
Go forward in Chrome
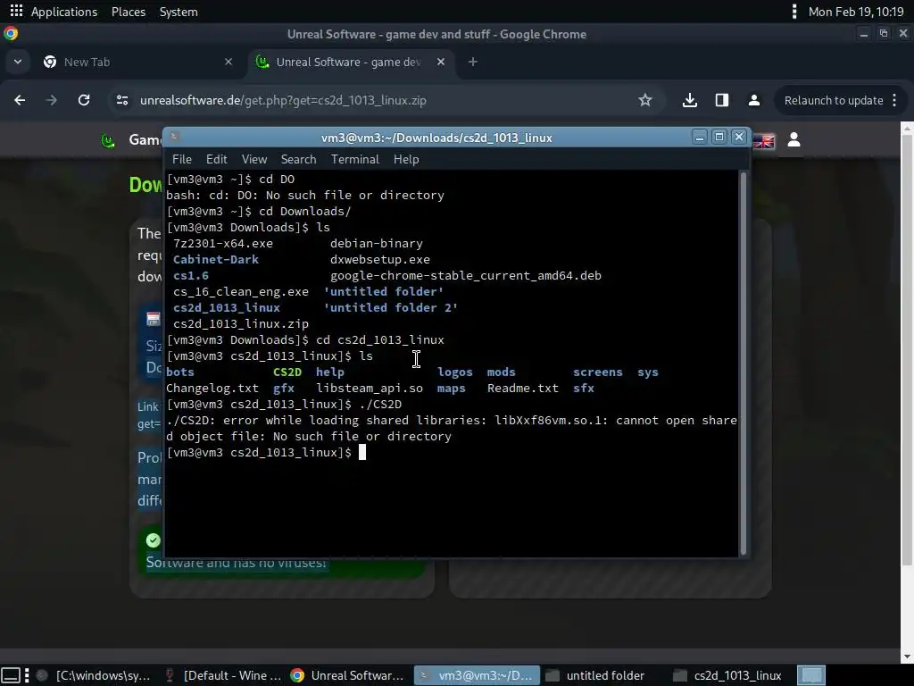52,100
